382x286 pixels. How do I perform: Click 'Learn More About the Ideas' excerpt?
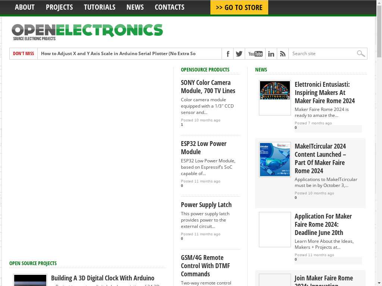[x=324, y=244]
